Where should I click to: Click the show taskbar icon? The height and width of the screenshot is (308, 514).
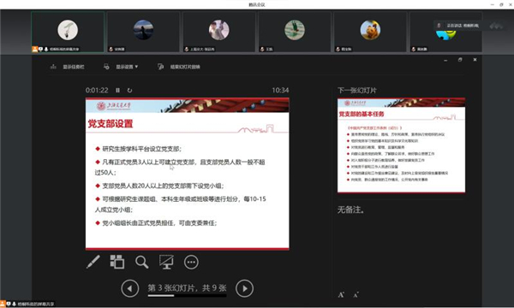(x=53, y=67)
